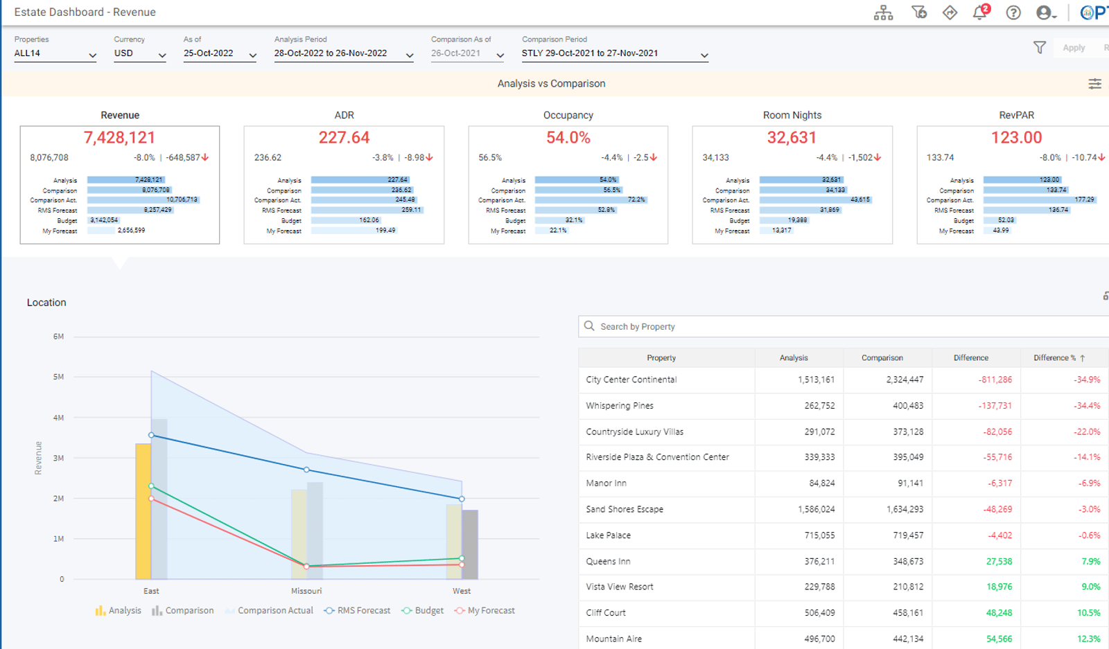The height and width of the screenshot is (649, 1109).
Task: Open the Analysis vs Comparison settings sliders icon
Action: pyautogui.click(x=1095, y=84)
